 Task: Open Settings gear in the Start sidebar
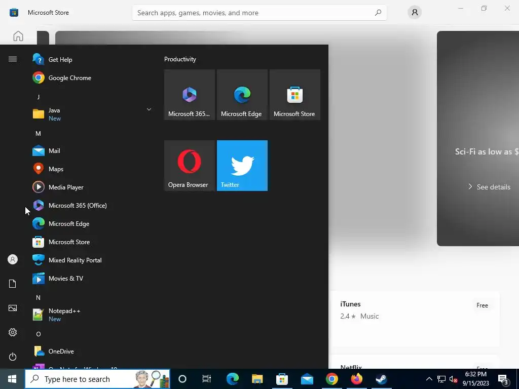pos(13,332)
